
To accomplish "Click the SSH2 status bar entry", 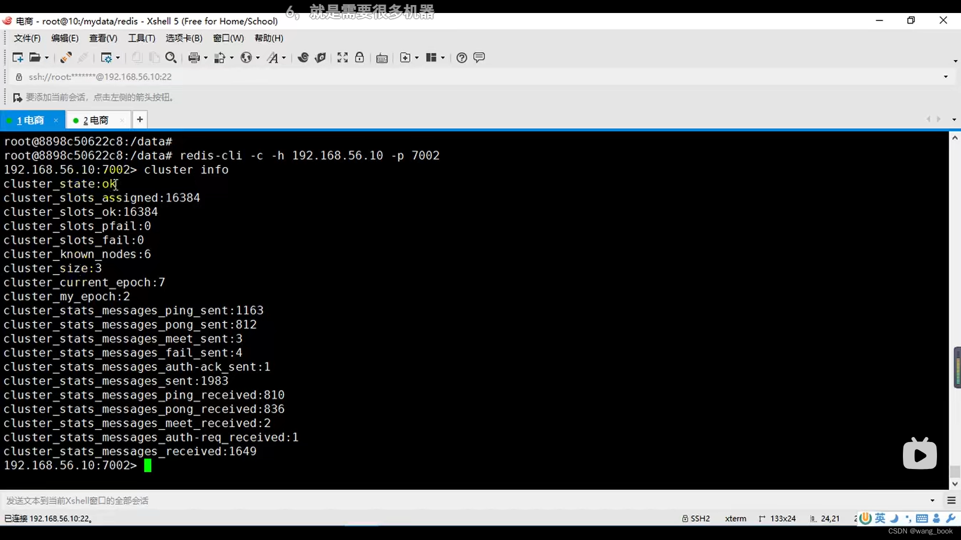I will 696,518.
